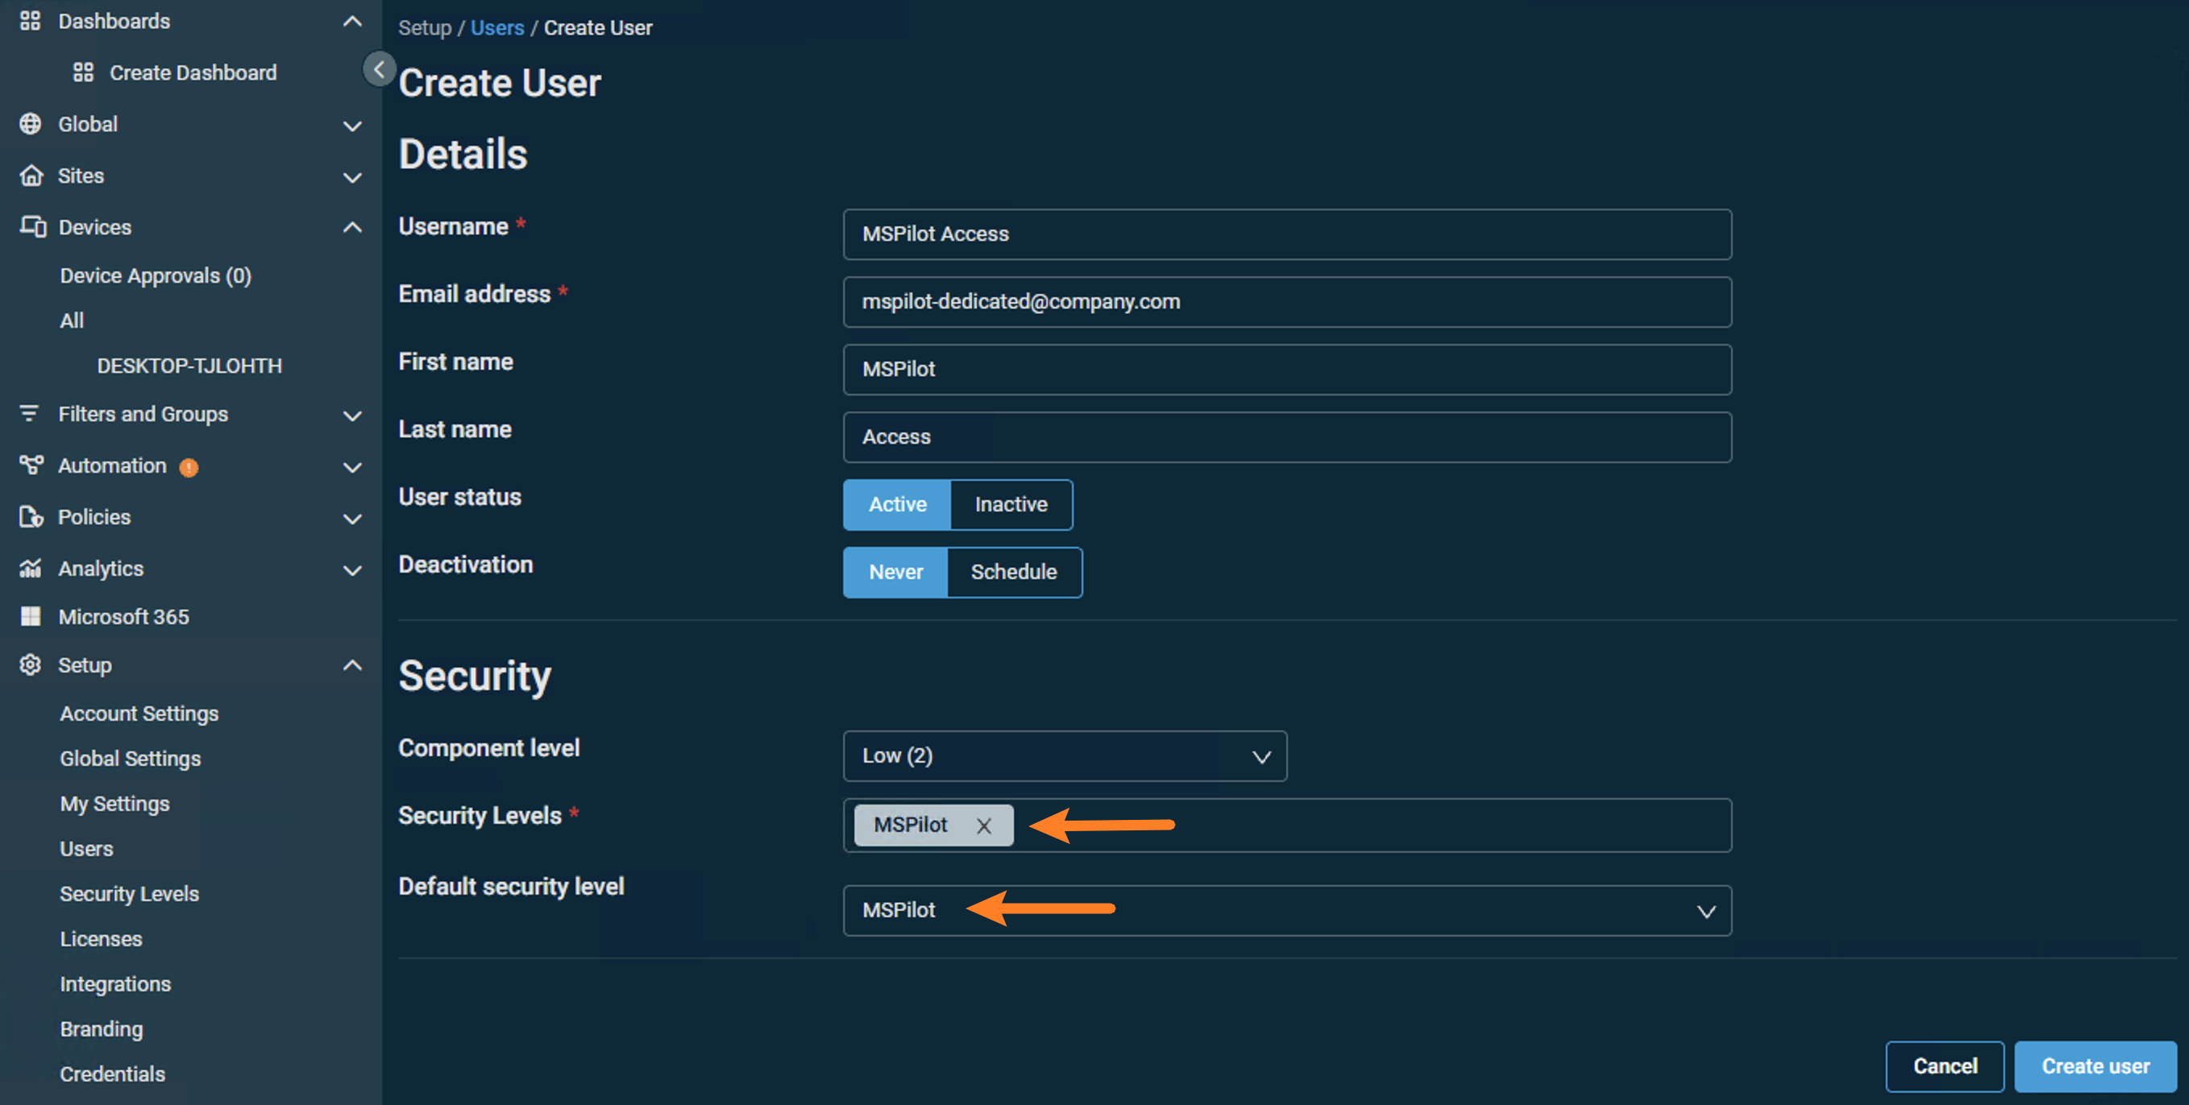
Task: Click the Filters and Groups icon
Action: [x=29, y=414]
